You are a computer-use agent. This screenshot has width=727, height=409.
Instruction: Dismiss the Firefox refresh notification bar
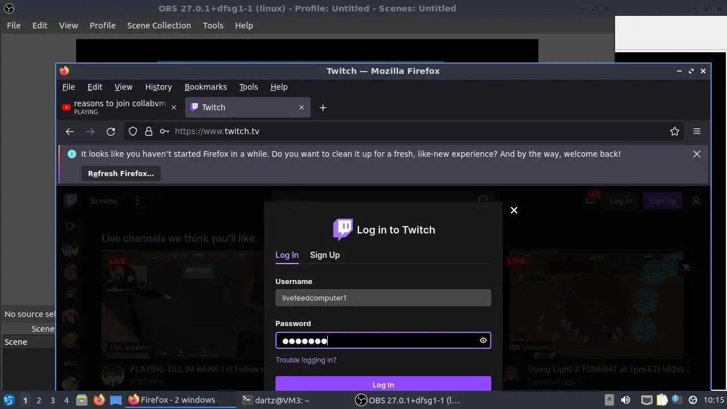(697, 154)
